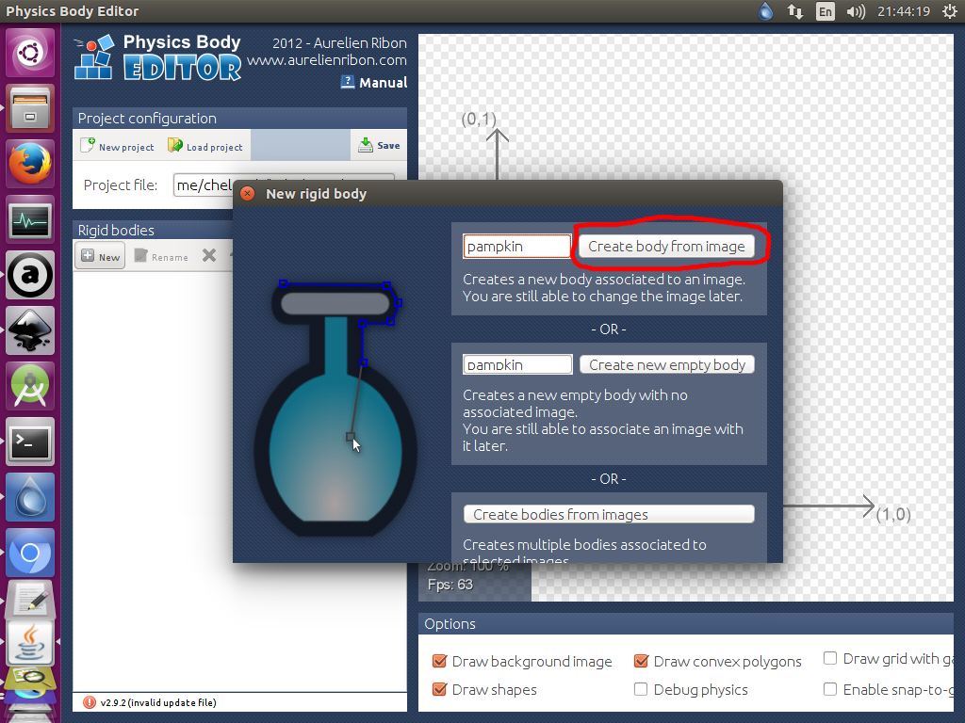
Task: Add a new rigid body with New
Action: (x=100, y=256)
